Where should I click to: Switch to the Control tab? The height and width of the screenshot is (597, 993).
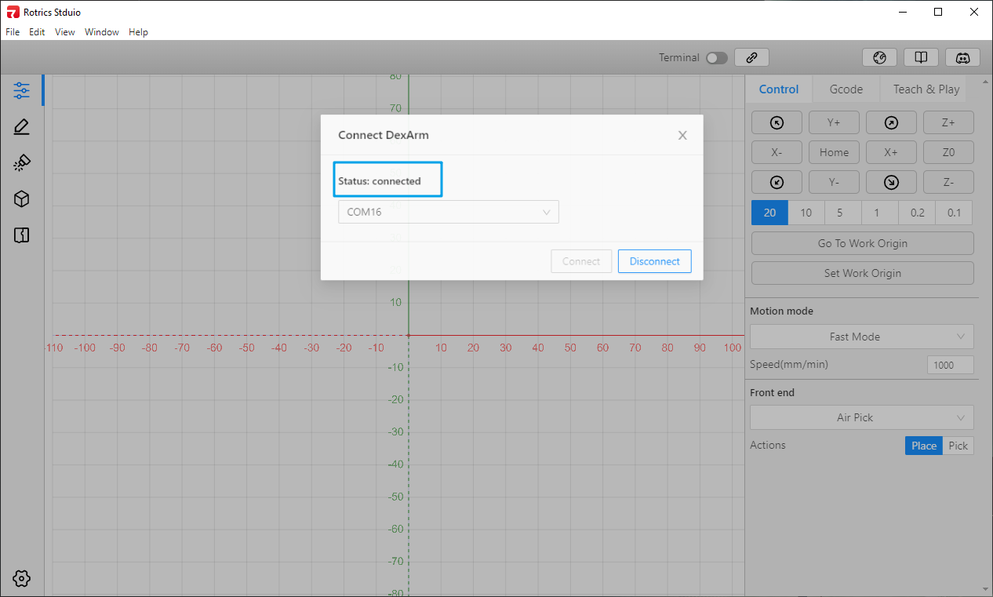[x=779, y=89]
